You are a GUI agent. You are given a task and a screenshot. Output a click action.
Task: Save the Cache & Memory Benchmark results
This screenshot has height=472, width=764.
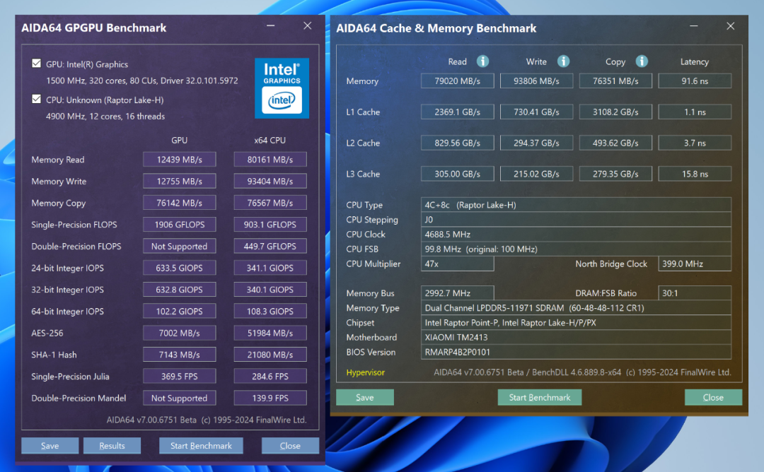pyautogui.click(x=365, y=398)
